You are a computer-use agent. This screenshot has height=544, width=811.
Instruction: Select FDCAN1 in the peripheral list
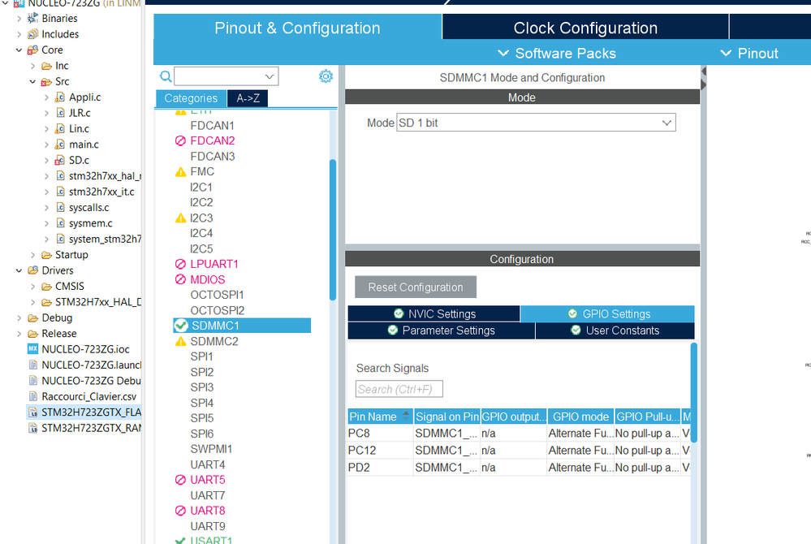(x=212, y=126)
